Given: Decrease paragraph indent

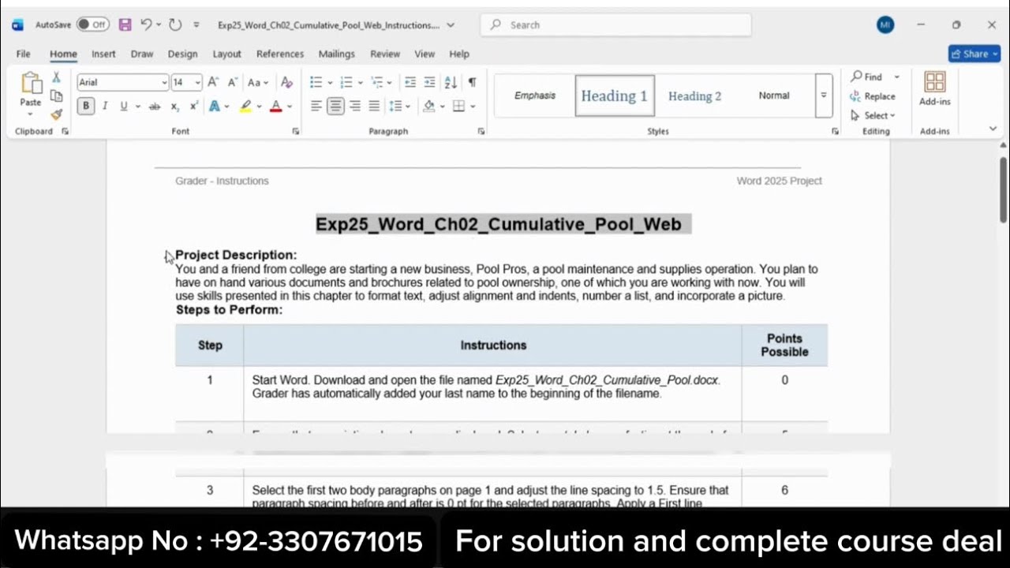Looking at the screenshot, I should point(410,82).
